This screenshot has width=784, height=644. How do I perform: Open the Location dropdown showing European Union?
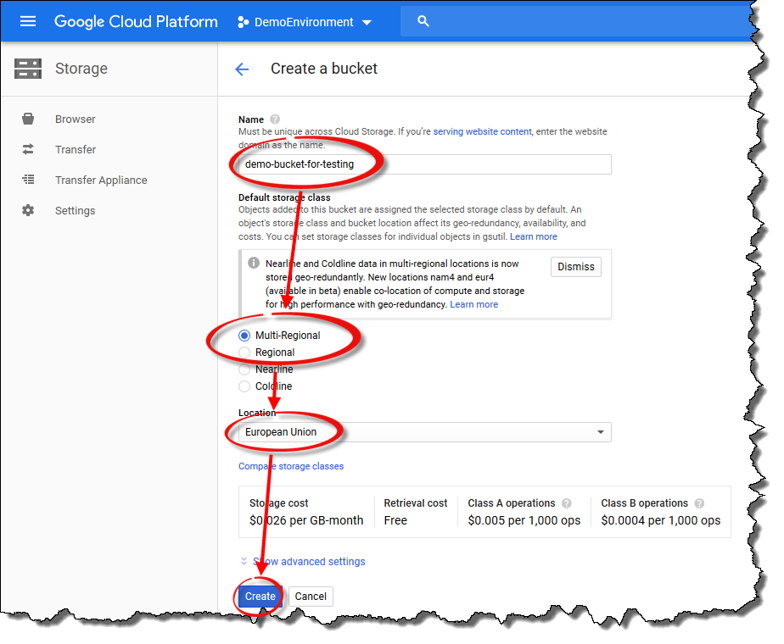coord(424,432)
